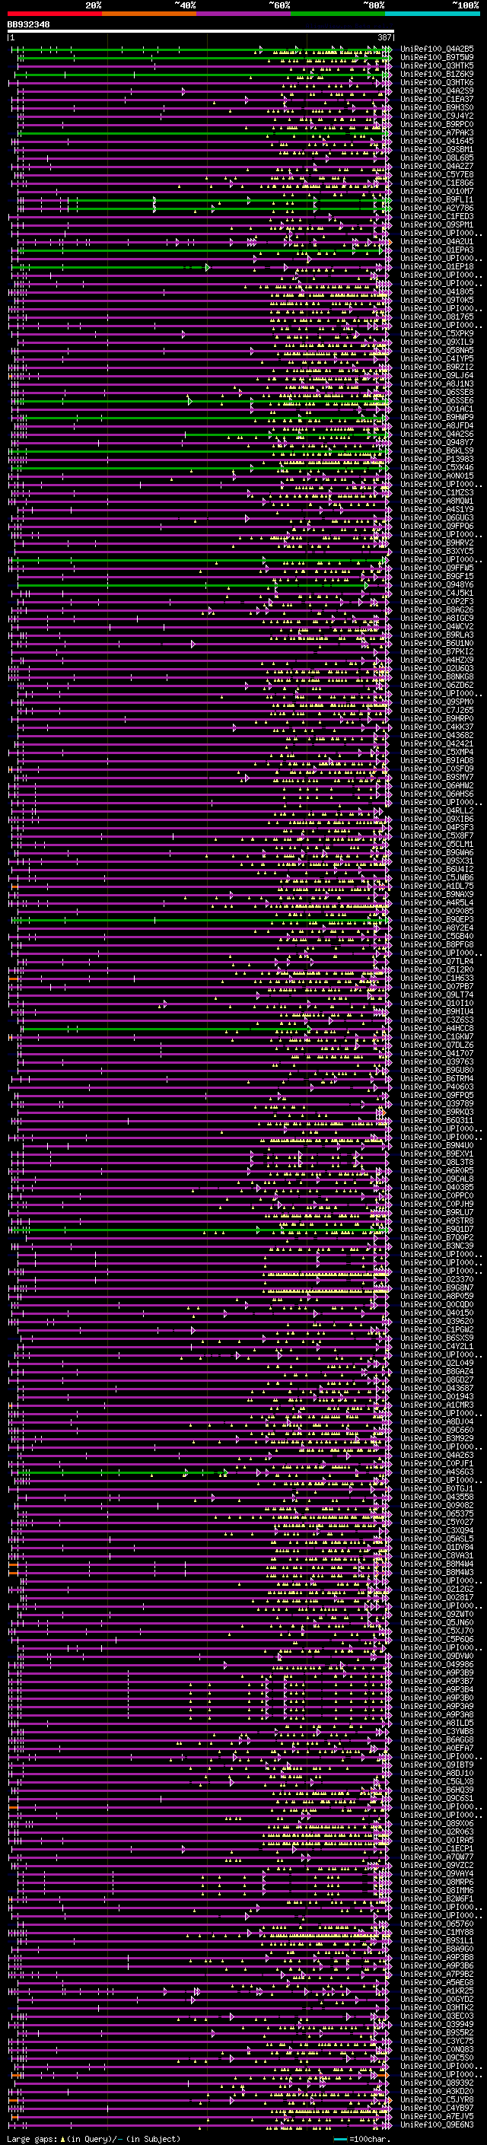The width and height of the screenshot is (487, 2145).
Task: Click hit name UniRef100_C1ECP1
Action: pyautogui.click(x=437, y=1848)
